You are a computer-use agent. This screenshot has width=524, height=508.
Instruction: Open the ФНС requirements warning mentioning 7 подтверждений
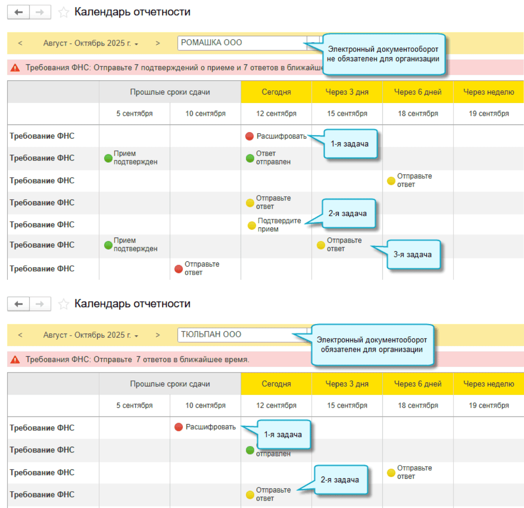tap(174, 68)
